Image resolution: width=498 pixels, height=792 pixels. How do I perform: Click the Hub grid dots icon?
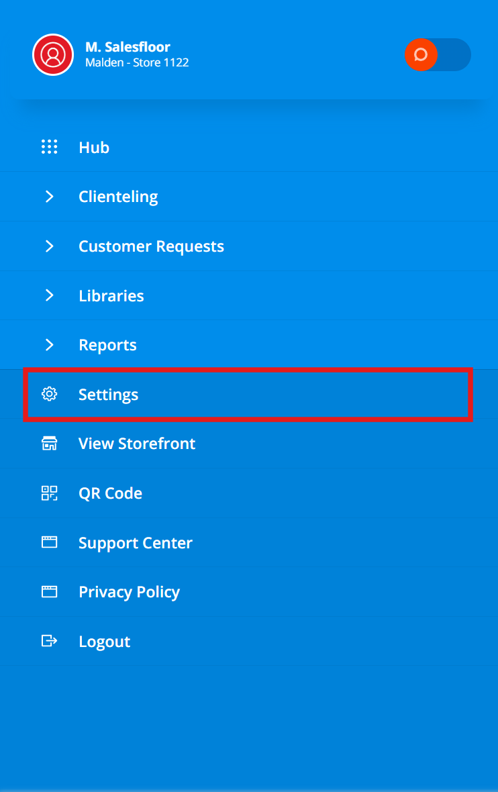click(49, 148)
